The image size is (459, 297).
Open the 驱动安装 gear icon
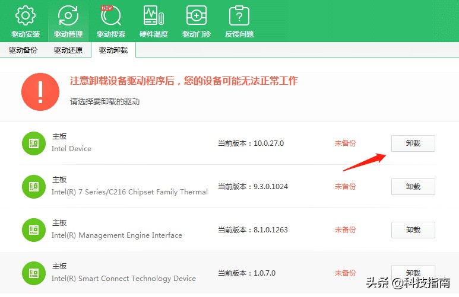tap(26, 16)
